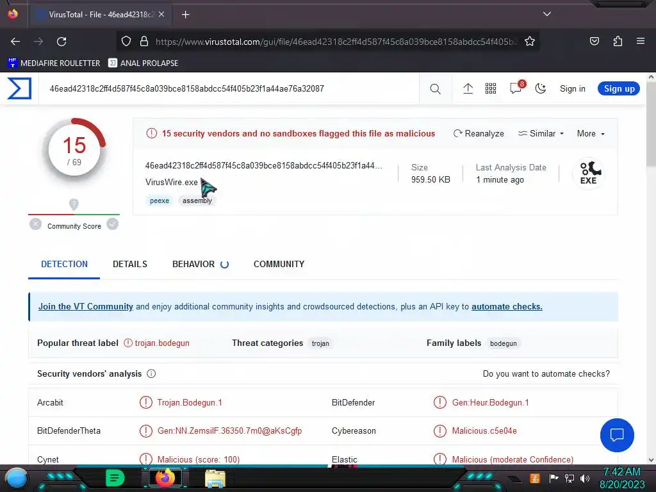Viewport: 656px width, 492px height.
Task: Open network status tray icon
Action: (569, 478)
